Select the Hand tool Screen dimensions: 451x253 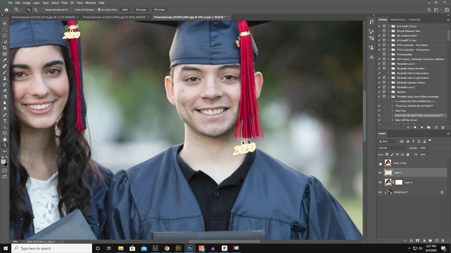[x=5, y=139]
